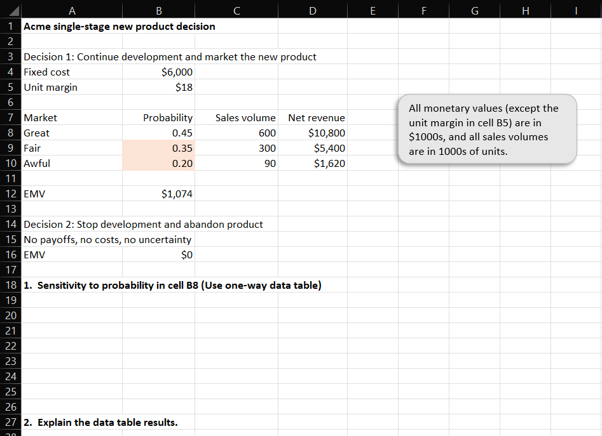Select column header D
This screenshot has width=602, height=436.
click(x=312, y=10)
